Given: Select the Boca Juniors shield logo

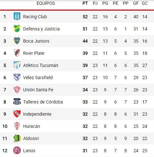Looking at the screenshot, I should coord(17,41).
